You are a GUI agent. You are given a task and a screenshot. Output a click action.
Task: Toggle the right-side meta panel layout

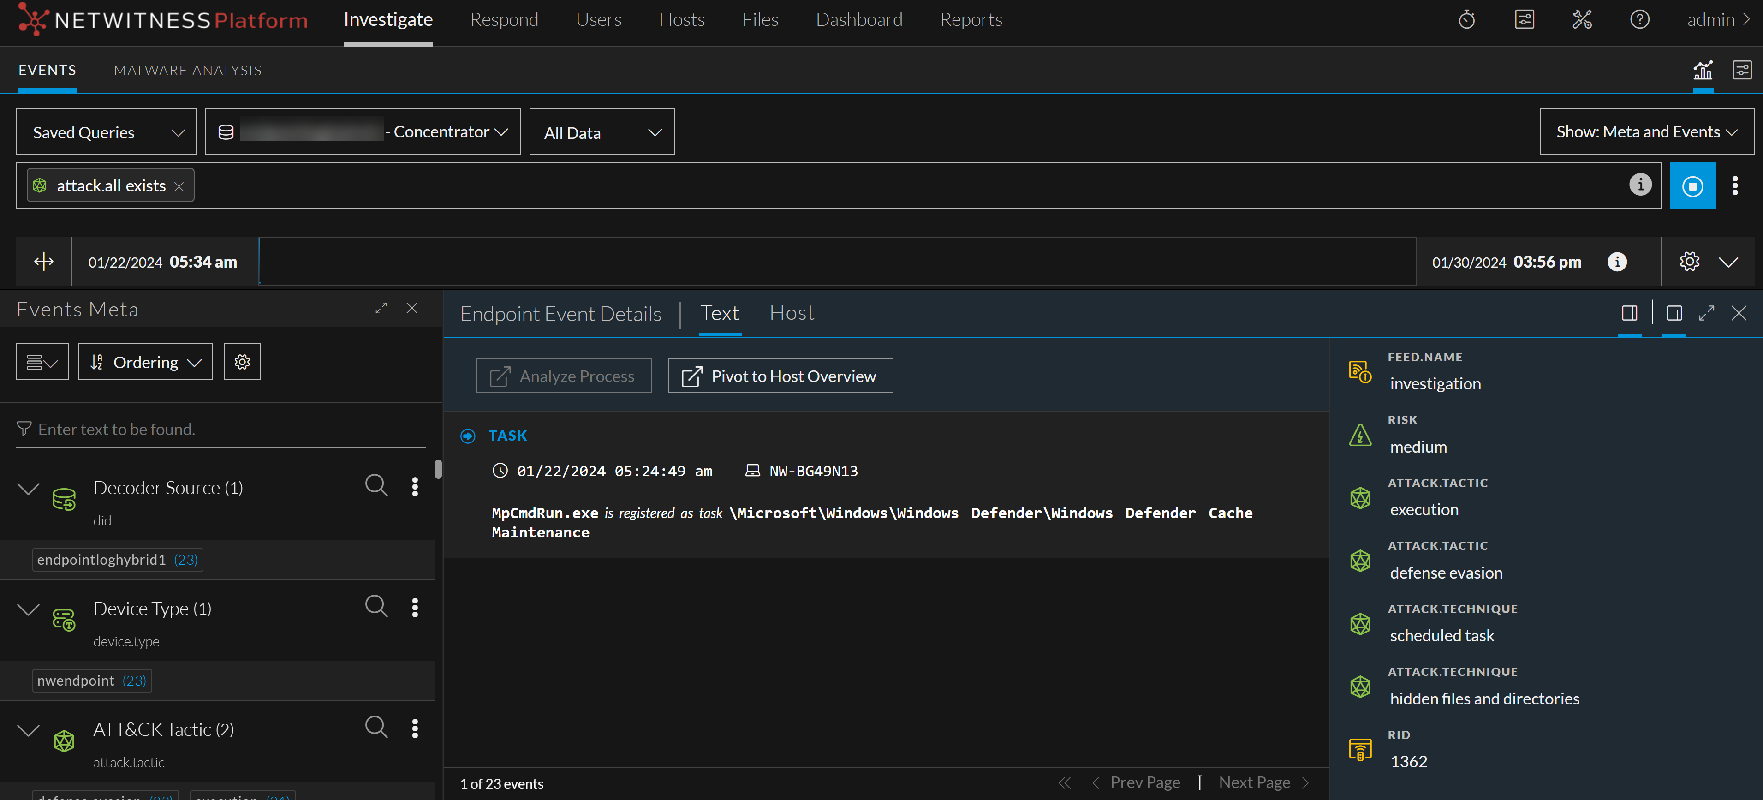pos(1629,313)
